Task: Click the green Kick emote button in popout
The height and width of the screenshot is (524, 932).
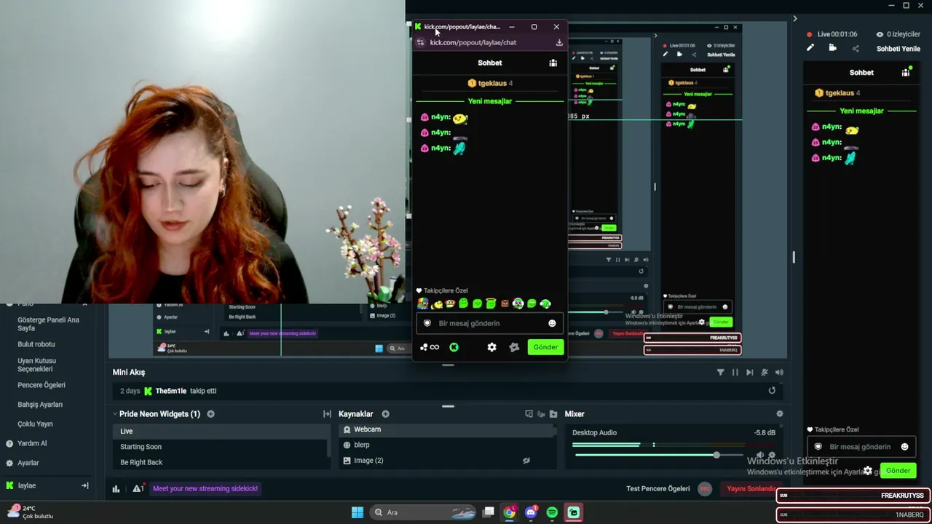Action: coord(454,347)
